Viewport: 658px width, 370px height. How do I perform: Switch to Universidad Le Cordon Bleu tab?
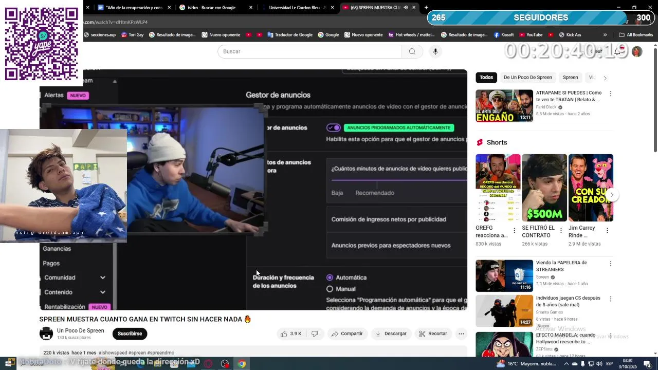297,8
